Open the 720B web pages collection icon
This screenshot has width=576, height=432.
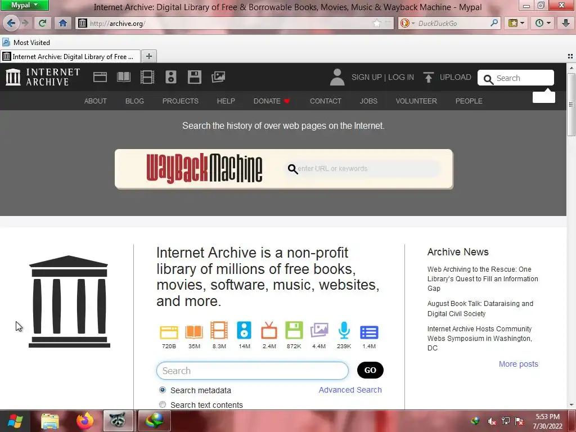coord(169,332)
